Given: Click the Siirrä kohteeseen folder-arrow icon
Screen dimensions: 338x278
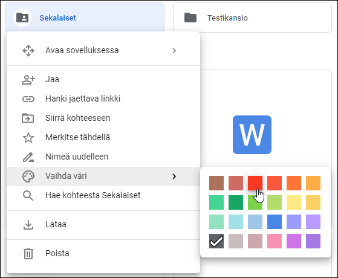Looking at the screenshot, I should tap(28, 118).
